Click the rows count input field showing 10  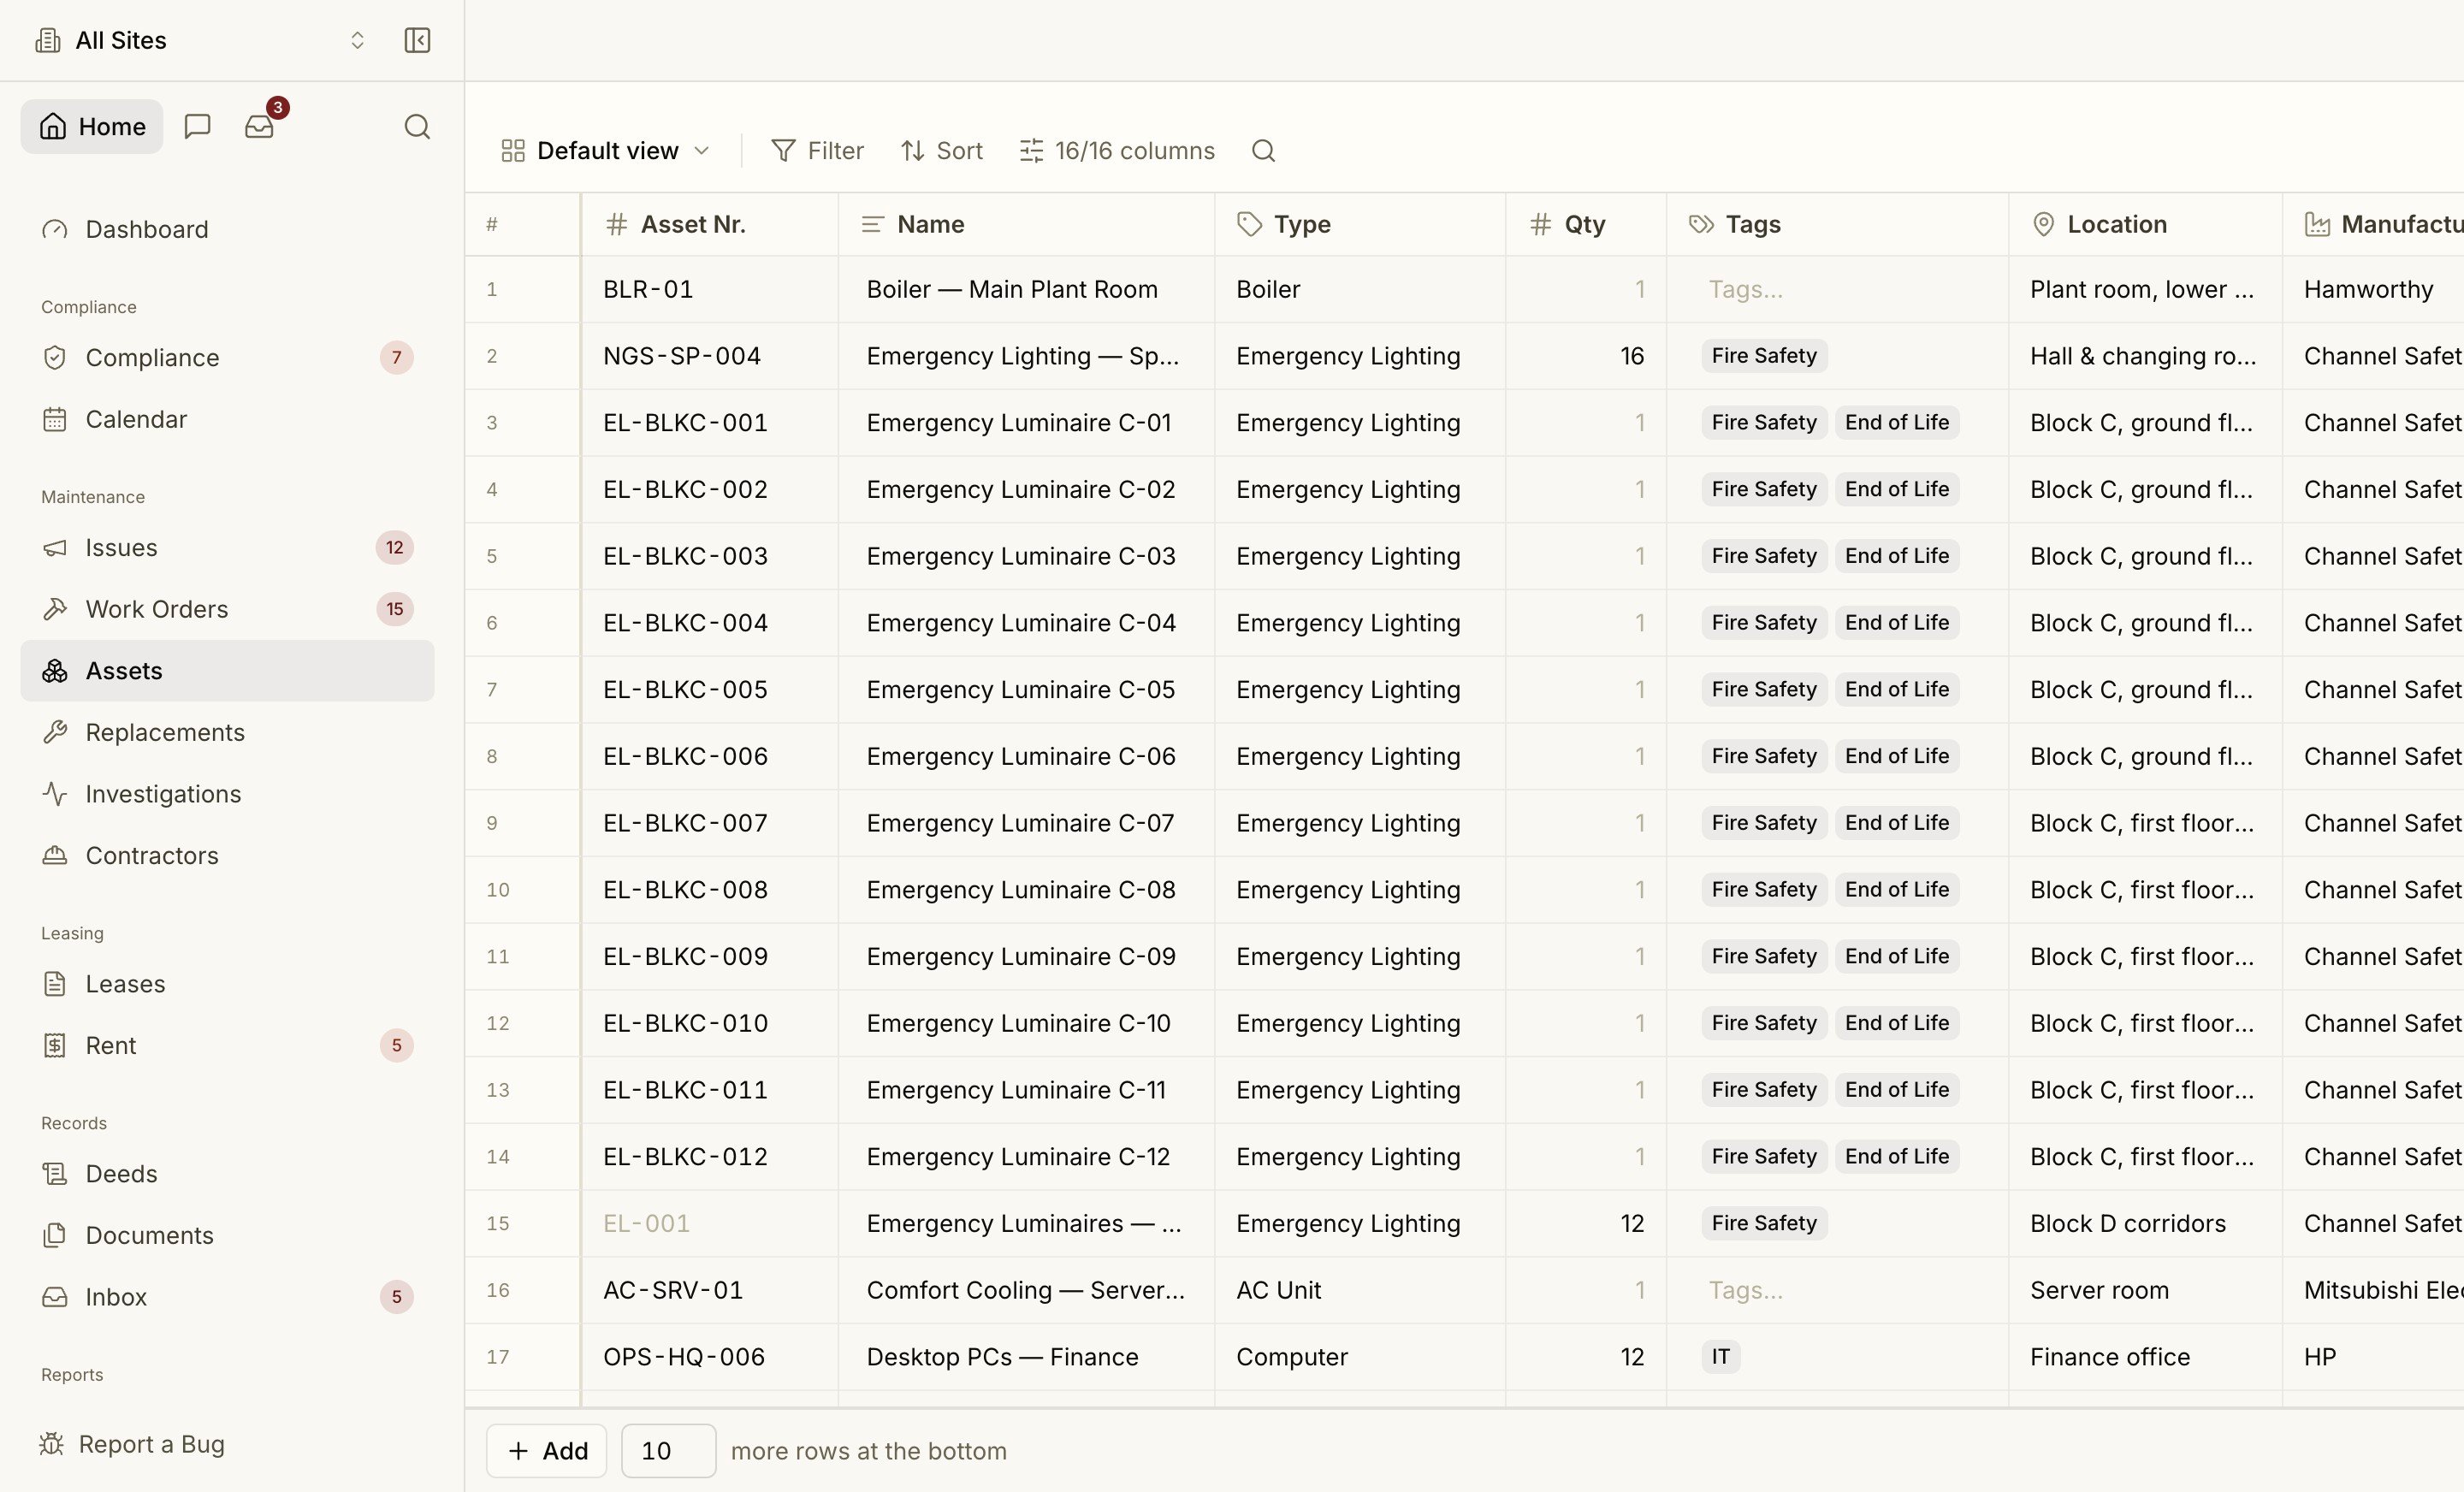pyautogui.click(x=668, y=1451)
